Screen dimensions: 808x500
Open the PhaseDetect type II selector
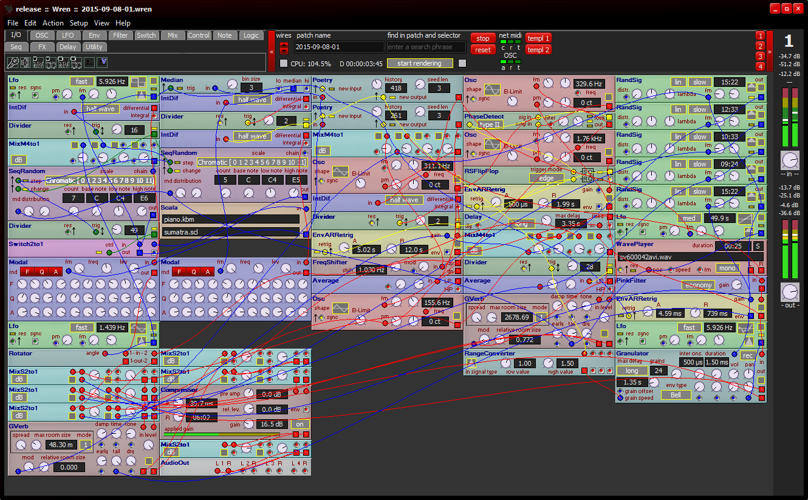pos(490,125)
